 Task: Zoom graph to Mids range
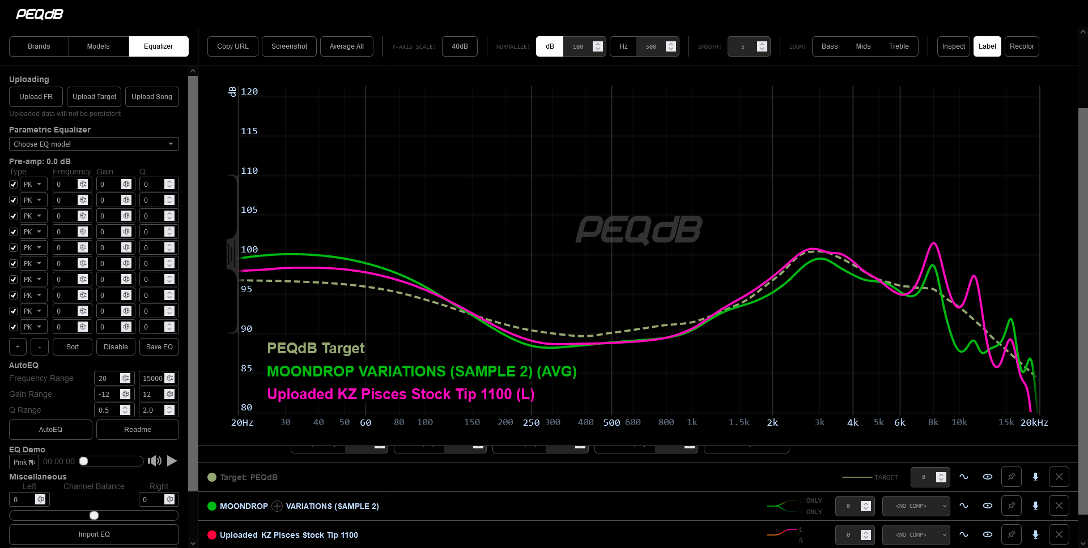(863, 46)
